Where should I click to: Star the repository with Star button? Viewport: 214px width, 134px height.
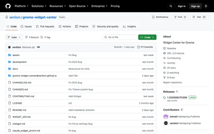[199, 17]
